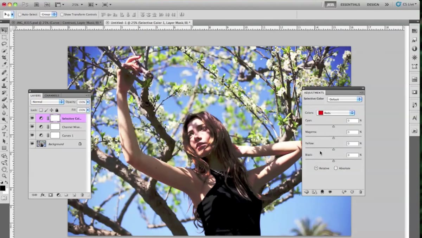Select the Eraser tool
422x238 pixels.
tap(4, 99)
